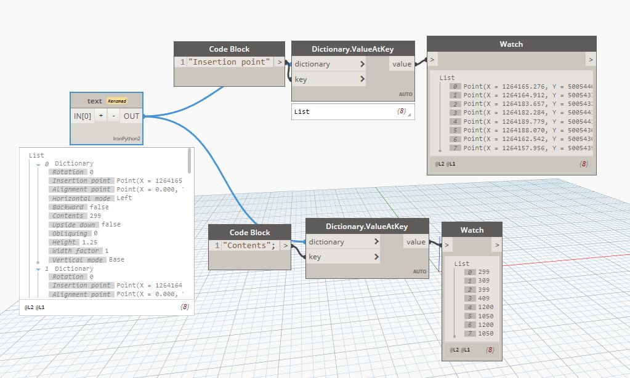Select list item 4 value 1200
This screenshot has height=378, width=630.
(486, 307)
